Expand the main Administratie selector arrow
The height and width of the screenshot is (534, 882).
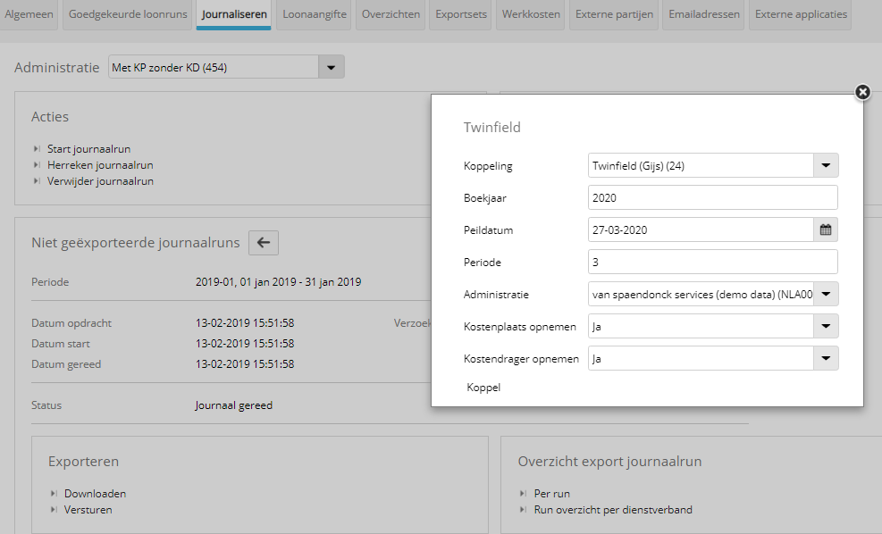[x=332, y=68]
